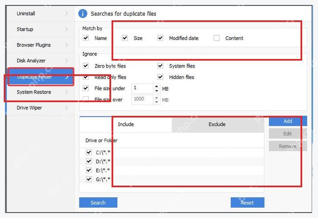This screenshot has width=318, height=218.
Task: Uncheck the E:\*.* drive entry
Action: tap(89, 170)
